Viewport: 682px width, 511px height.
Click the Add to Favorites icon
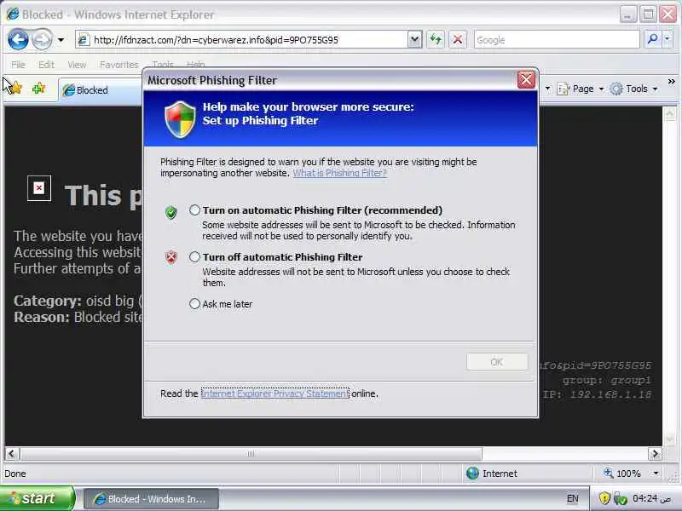coord(38,89)
